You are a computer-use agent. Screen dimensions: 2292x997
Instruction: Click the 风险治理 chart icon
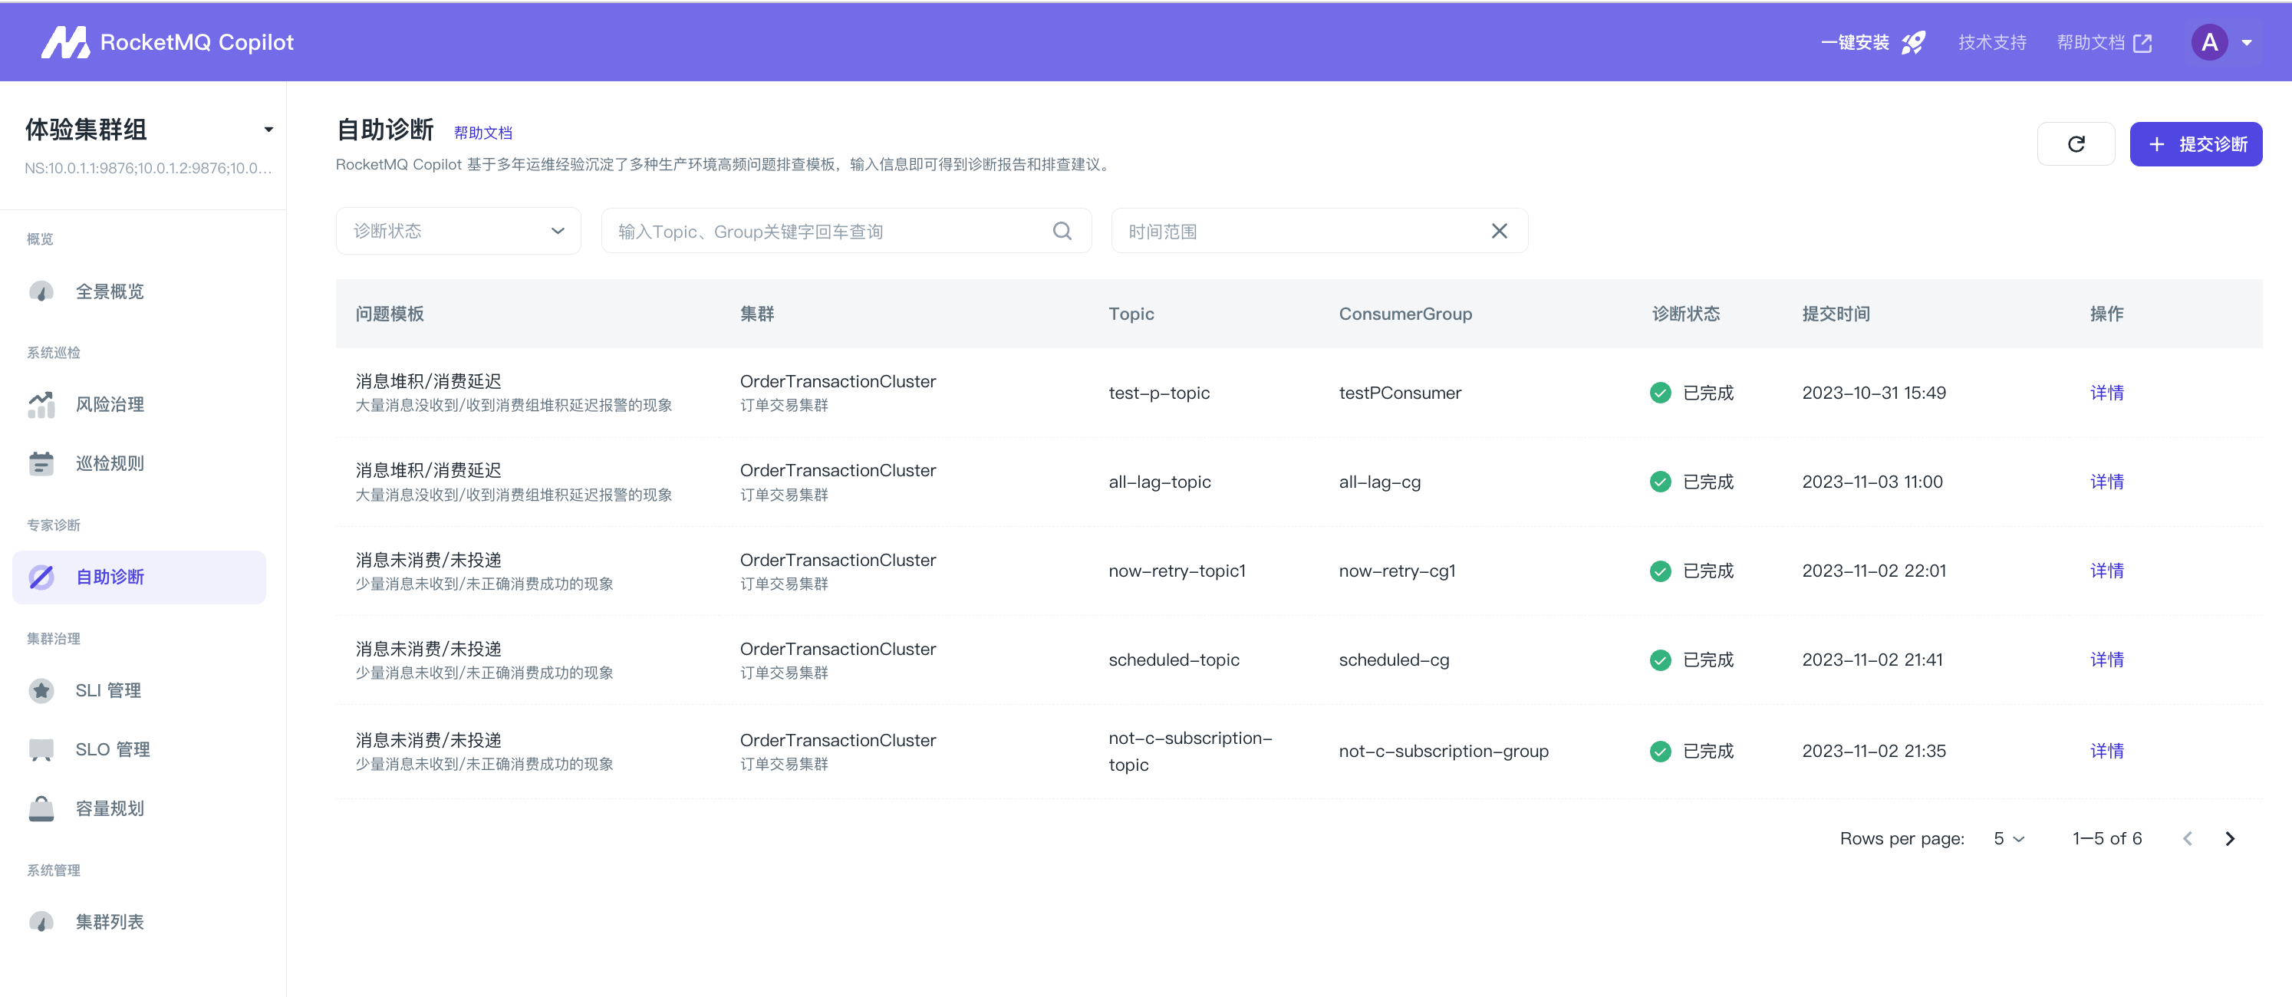pos(41,405)
